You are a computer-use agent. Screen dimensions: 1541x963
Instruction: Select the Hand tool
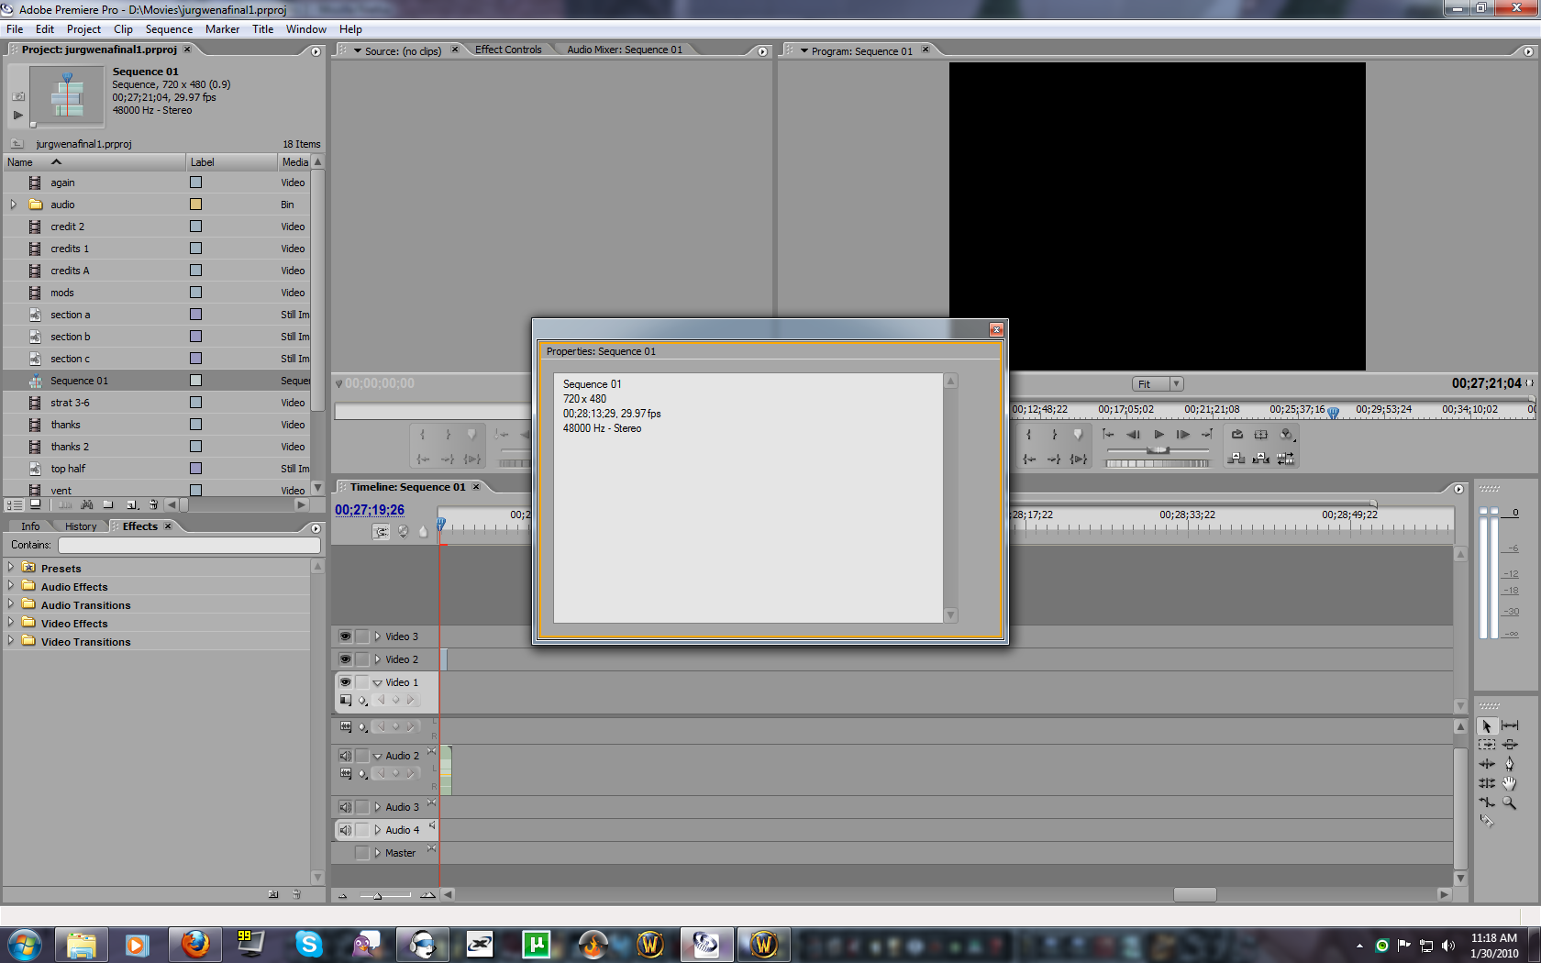pyautogui.click(x=1510, y=783)
